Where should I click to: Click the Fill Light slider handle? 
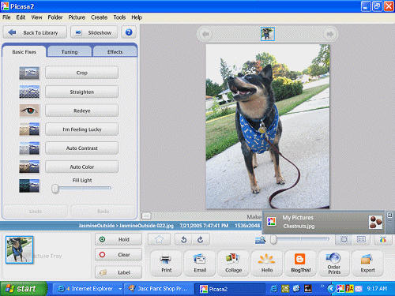point(55,189)
